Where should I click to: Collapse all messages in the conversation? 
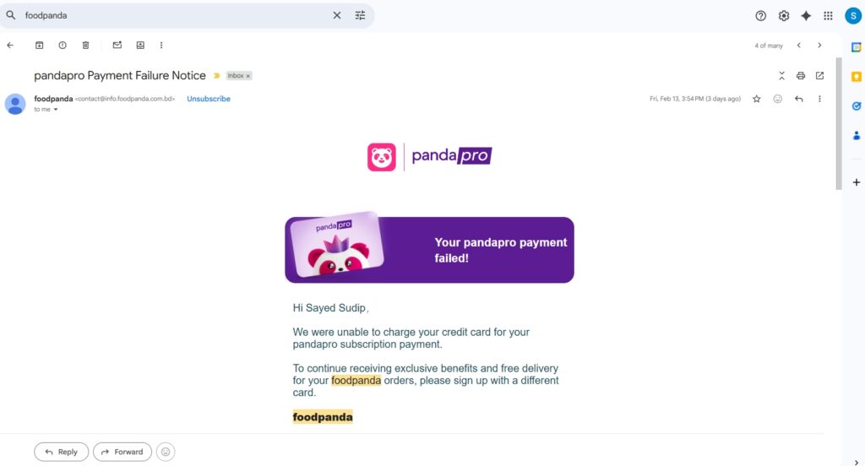pyautogui.click(x=781, y=76)
